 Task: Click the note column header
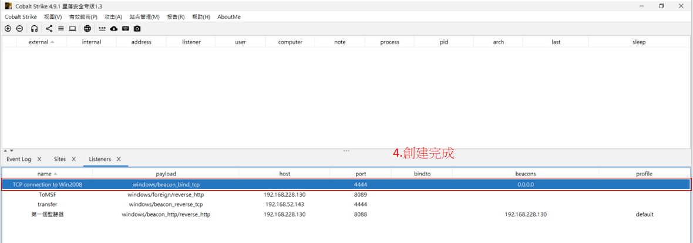(x=340, y=42)
